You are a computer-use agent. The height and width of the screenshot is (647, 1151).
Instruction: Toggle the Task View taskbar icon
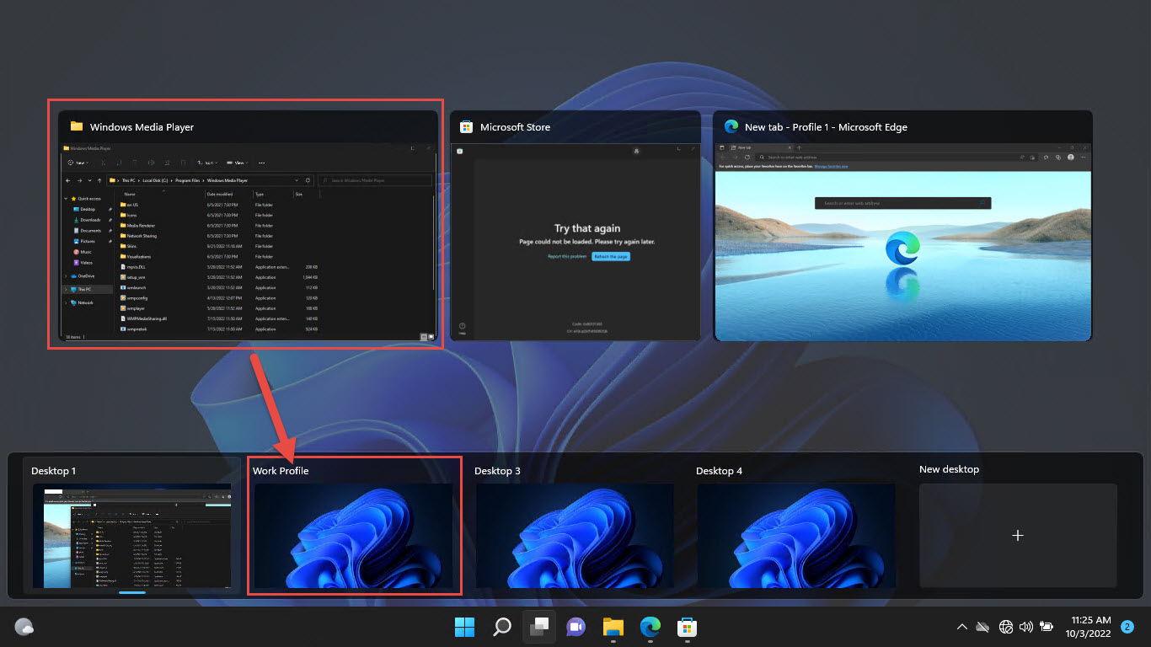coord(538,627)
